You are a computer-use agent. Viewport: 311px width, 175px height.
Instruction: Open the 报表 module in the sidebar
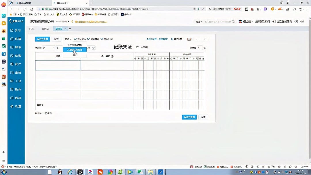(16, 47)
